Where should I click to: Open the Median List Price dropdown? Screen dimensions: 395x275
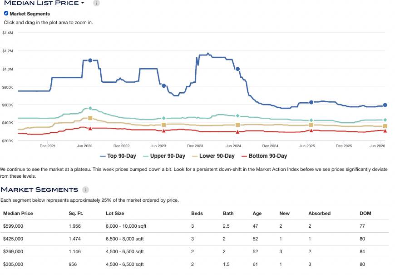click(44, 3)
